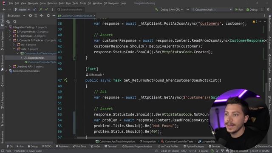
Task: Open the Problems tool window
Action: pyautogui.click(x=62, y=146)
